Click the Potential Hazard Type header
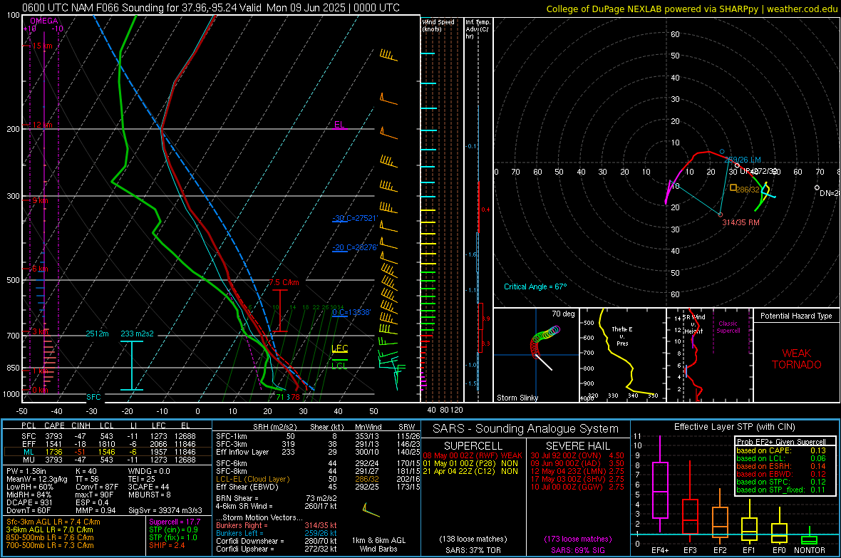841x558 pixels. (796, 316)
